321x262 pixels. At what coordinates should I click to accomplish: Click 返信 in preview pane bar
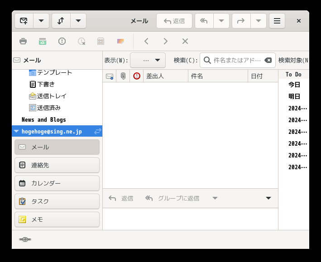pos(121,198)
